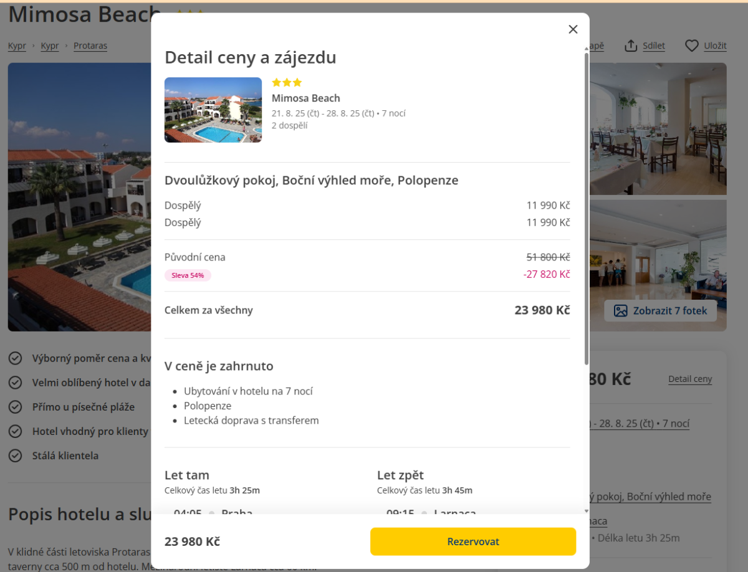This screenshot has height=572, width=748.
Task: Click check icon beside Velmi oblíbený hotel
Action: [15, 383]
